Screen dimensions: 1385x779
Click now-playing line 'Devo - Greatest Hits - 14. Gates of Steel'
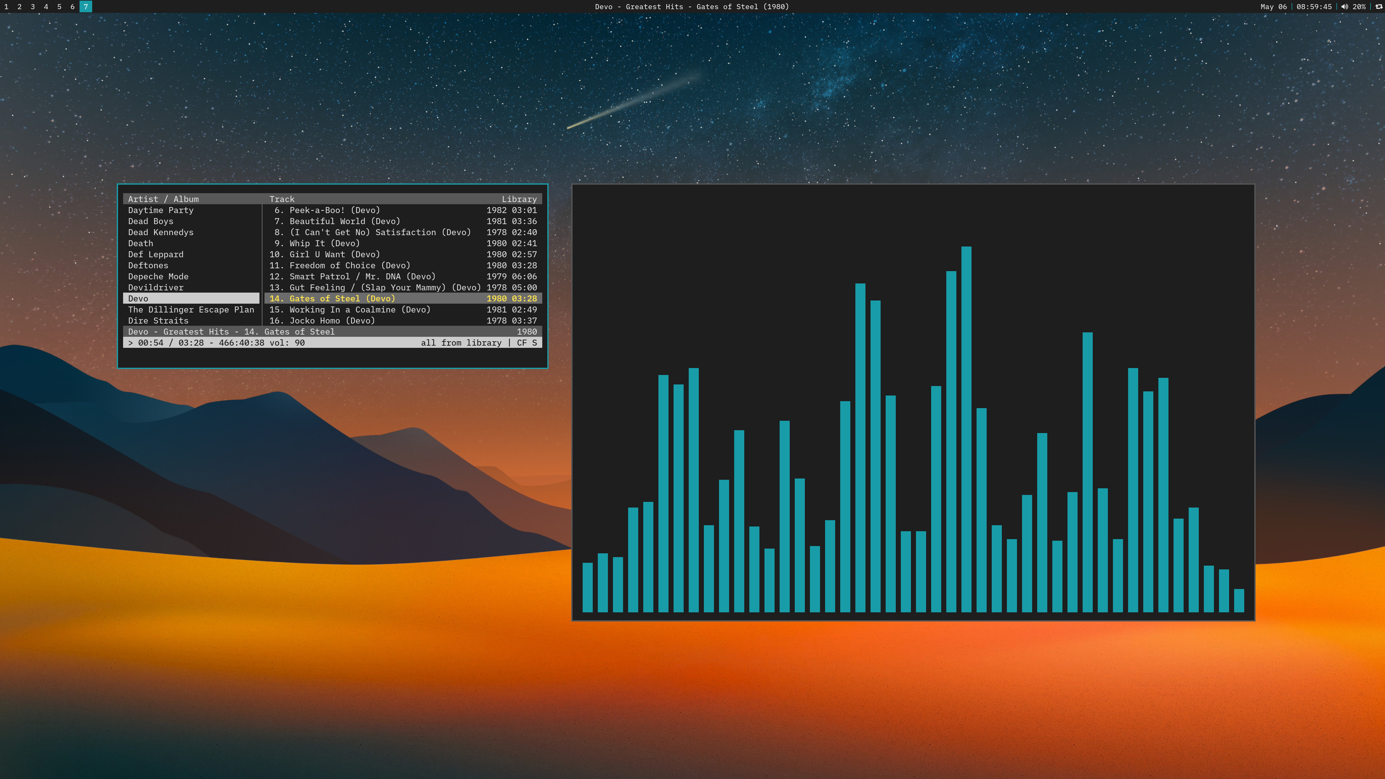coord(231,332)
